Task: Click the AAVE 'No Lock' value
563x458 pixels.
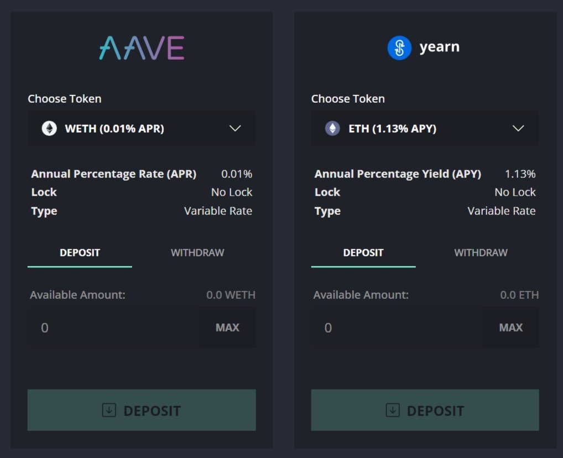Action: [x=232, y=192]
